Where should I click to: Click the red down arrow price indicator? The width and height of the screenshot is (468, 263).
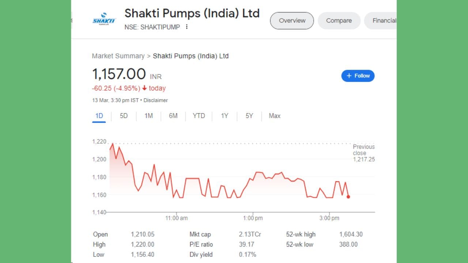[144, 88]
